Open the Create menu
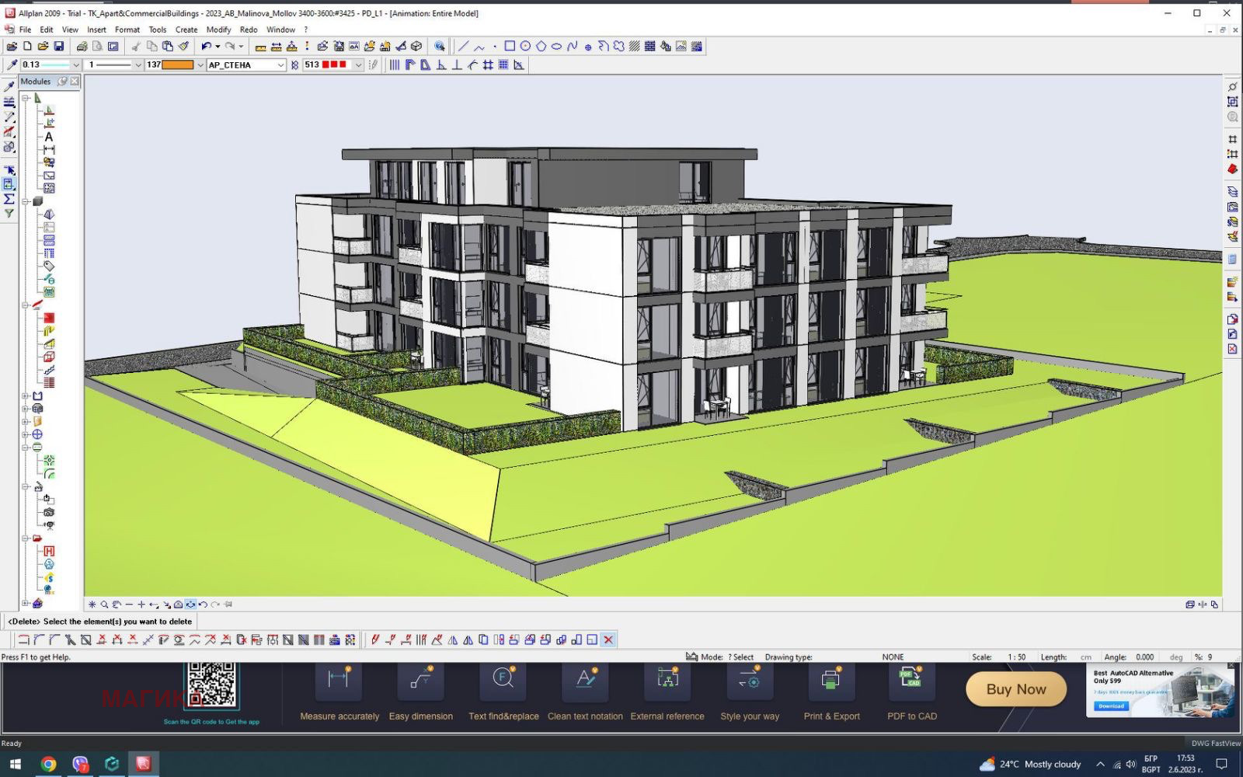The height and width of the screenshot is (777, 1243). pyautogui.click(x=186, y=30)
